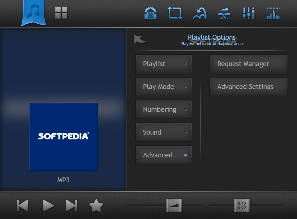Select the Numbering category
Screen dimensions: 297x219
click(x=164, y=109)
